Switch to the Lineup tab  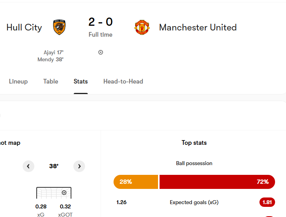18,82
